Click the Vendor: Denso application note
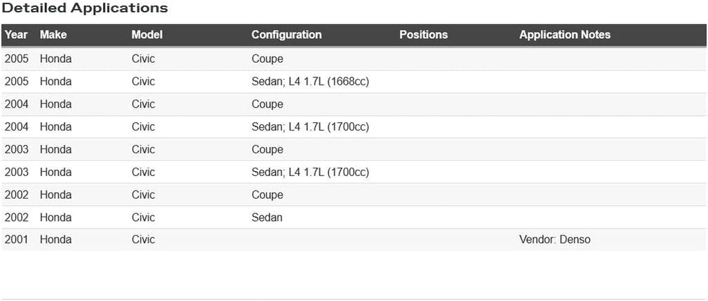708x301 pixels. coord(555,240)
